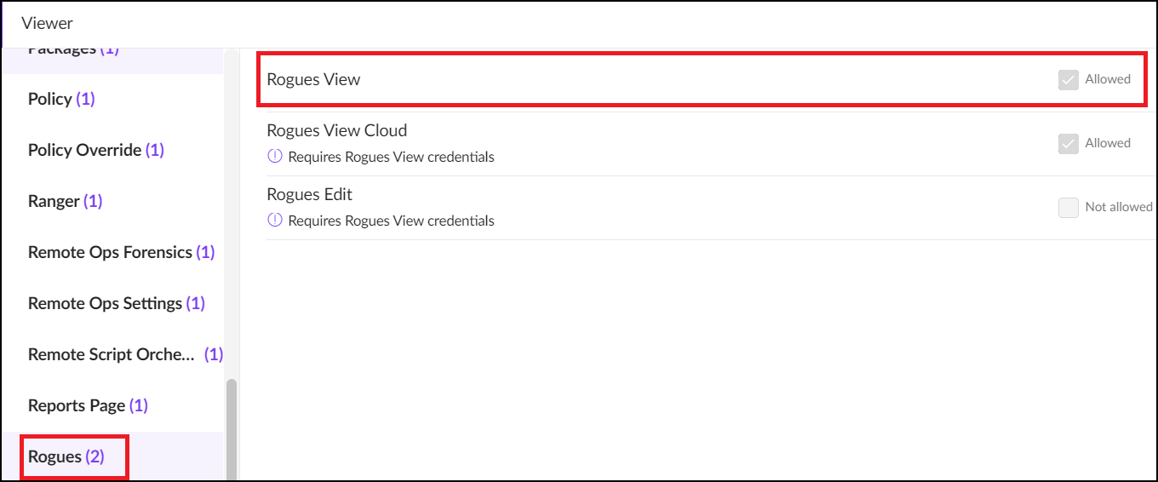Click the Rogues View permission row
This screenshot has width=1158, height=482.
click(596, 79)
